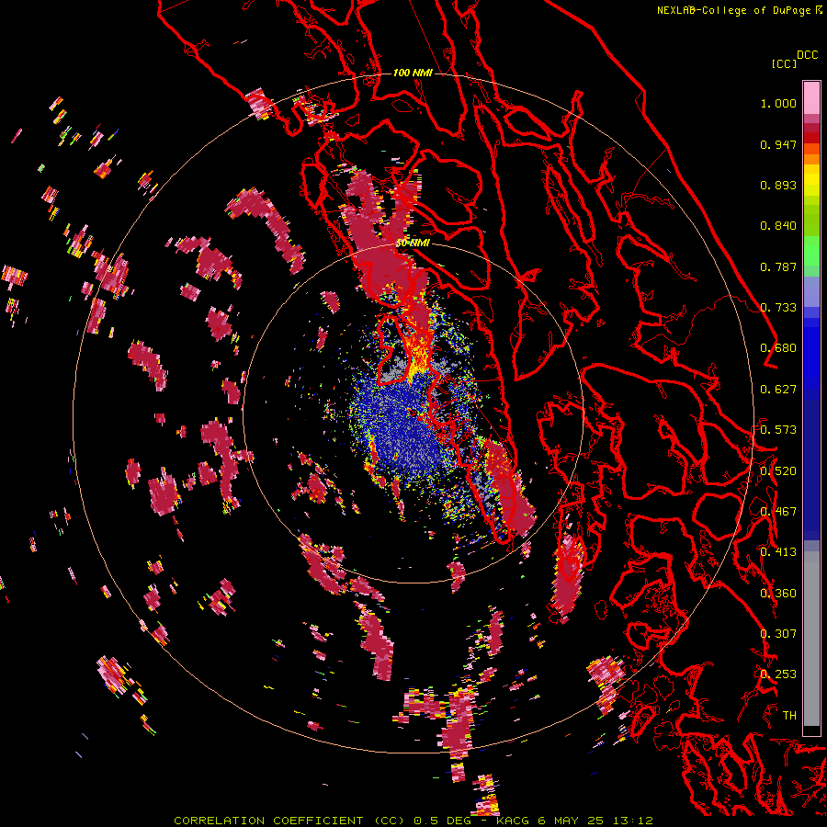Select the 0.253 color scale value
This screenshot has width=827, height=827.
tap(778, 674)
